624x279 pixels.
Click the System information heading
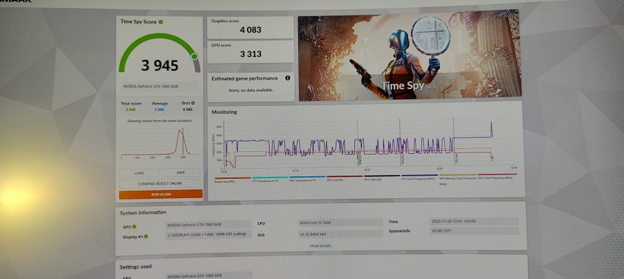pyautogui.click(x=143, y=213)
